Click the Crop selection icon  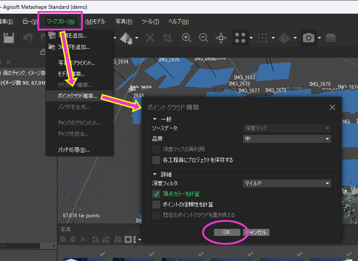point(167,38)
